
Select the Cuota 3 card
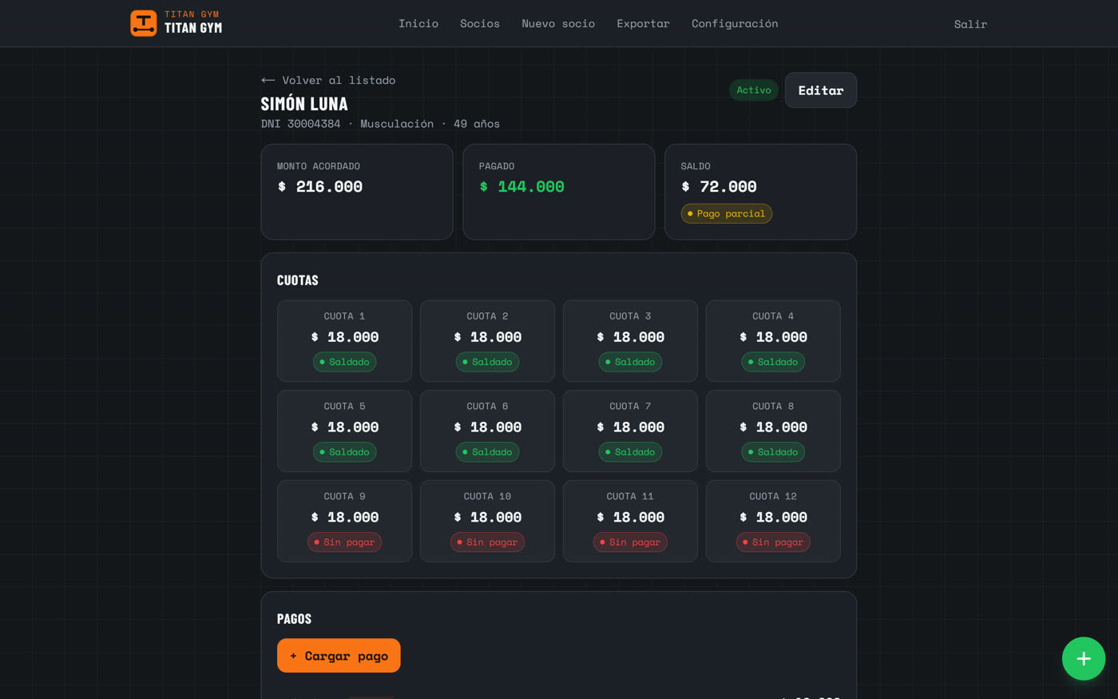[x=630, y=340]
